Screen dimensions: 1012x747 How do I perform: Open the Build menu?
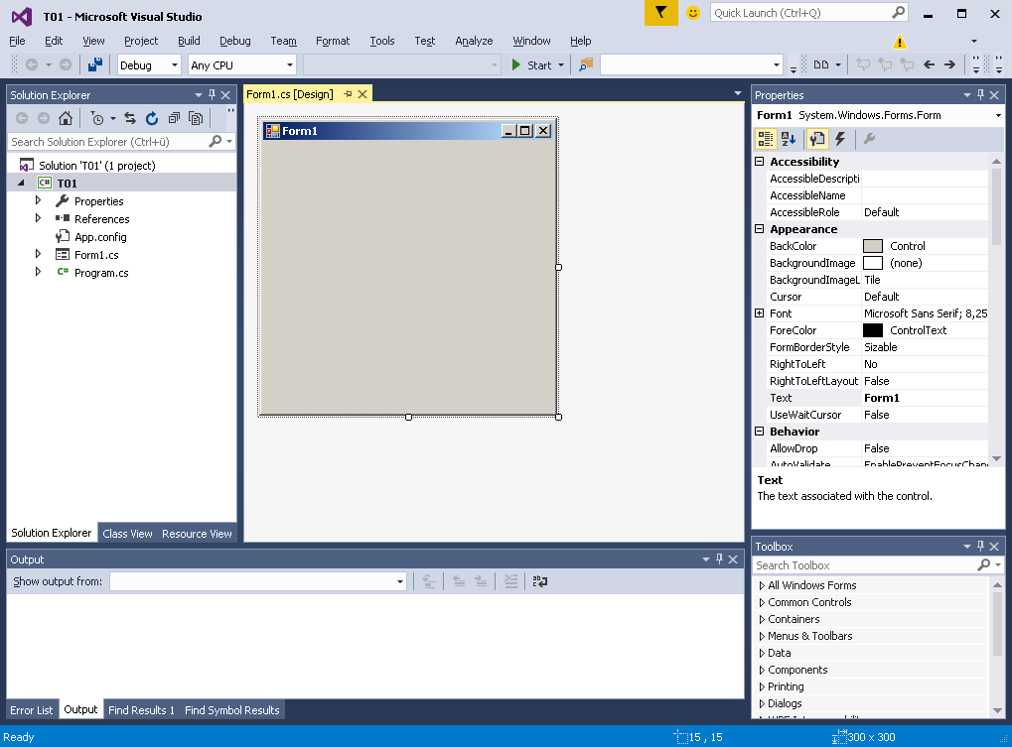click(189, 41)
